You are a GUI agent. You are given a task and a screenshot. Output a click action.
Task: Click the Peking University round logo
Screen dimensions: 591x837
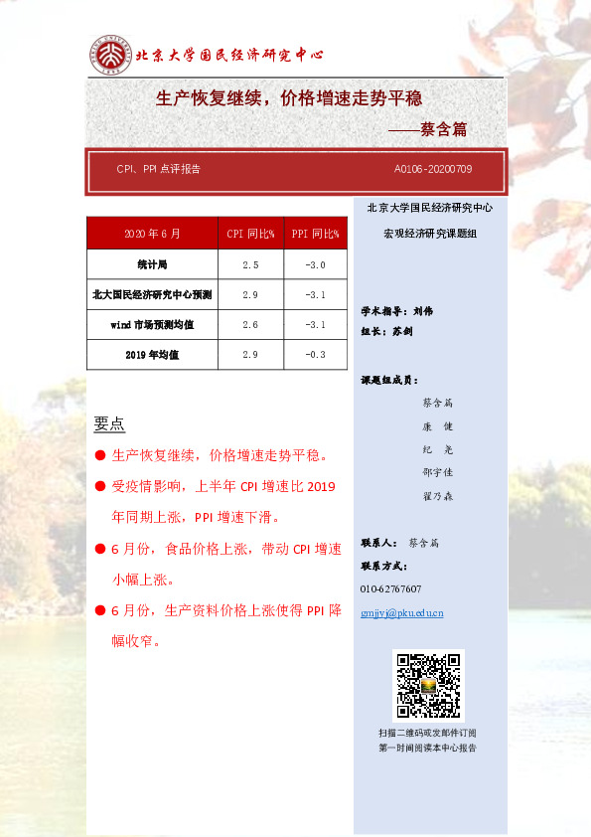[x=110, y=55]
